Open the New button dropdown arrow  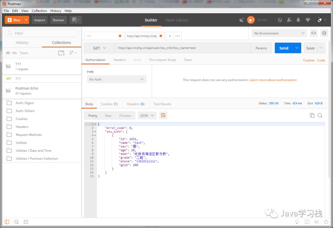tap(26, 20)
